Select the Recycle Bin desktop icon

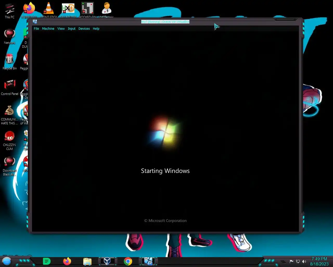(x=10, y=62)
